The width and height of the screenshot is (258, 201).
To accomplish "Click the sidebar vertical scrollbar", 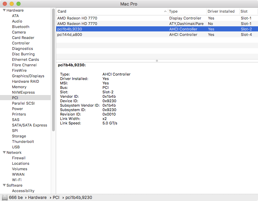I will click(53, 70).
